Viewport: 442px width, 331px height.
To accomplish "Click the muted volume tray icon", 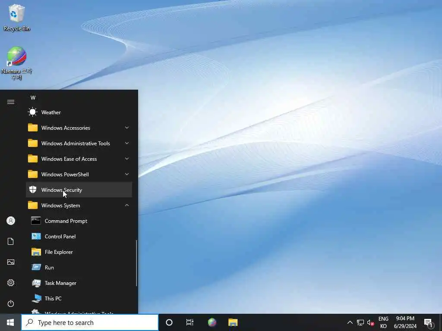I will (x=370, y=322).
